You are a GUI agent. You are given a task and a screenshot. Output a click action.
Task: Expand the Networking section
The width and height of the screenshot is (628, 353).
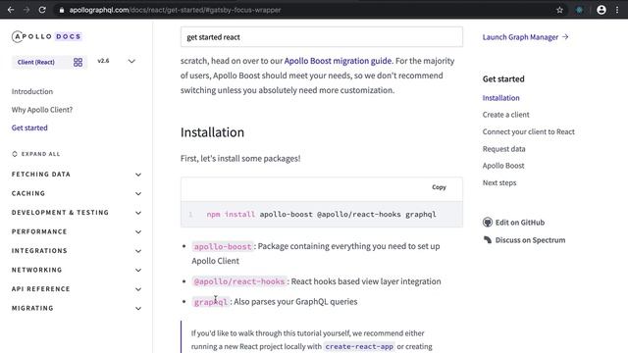[77, 271]
